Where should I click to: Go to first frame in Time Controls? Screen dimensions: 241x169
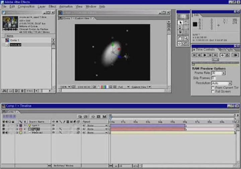pyautogui.click(x=194, y=55)
